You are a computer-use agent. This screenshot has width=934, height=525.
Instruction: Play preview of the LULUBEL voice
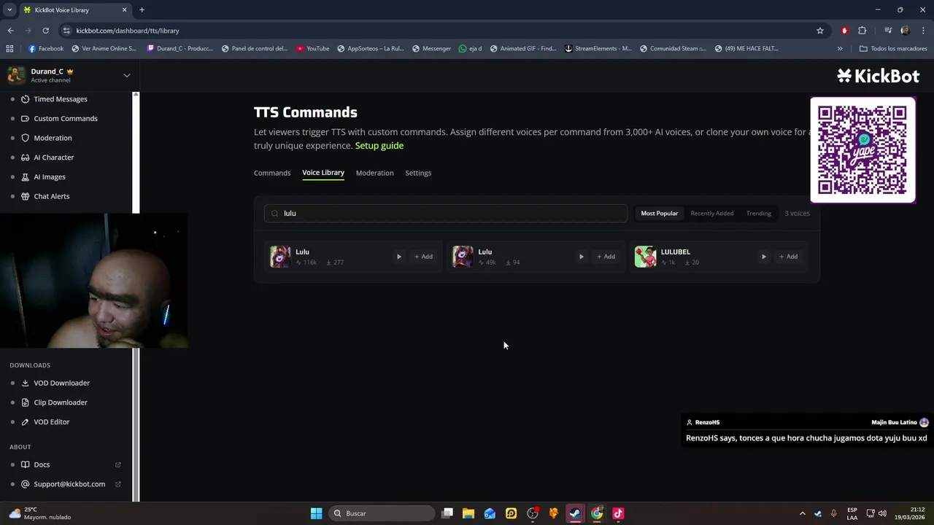(763, 257)
